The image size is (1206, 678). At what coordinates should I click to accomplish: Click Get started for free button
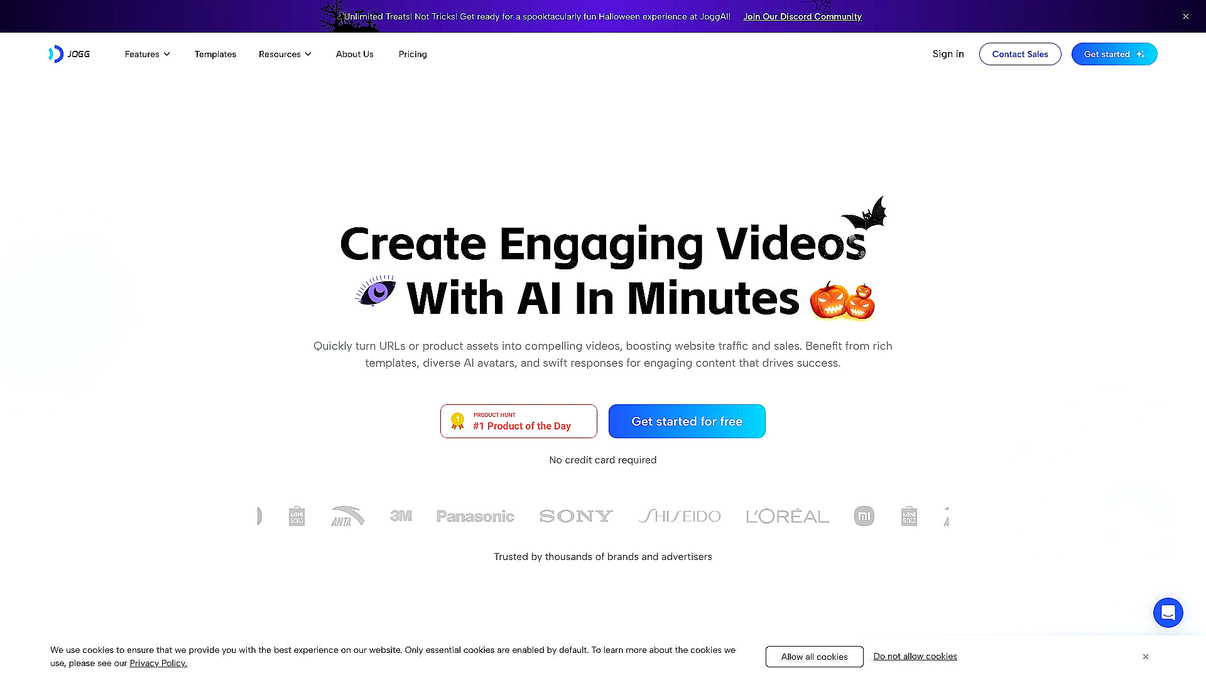click(687, 421)
